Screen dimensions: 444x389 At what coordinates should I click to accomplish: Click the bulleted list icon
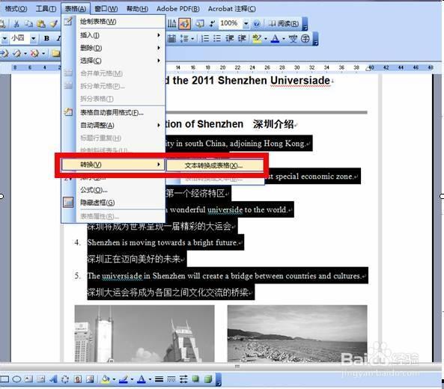pyautogui.click(x=217, y=38)
